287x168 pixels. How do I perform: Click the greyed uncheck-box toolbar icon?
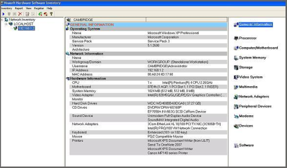pyautogui.click(x=33, y=14)
